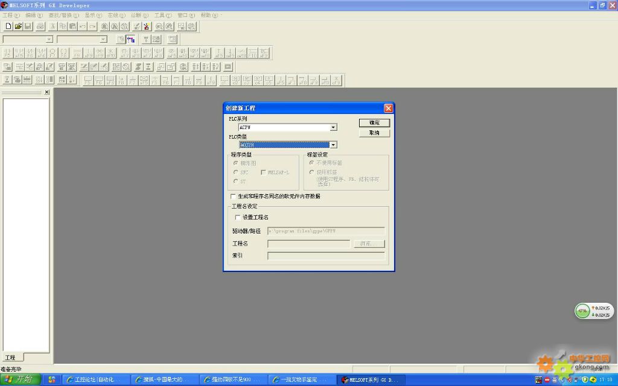This screenshot has height=386, width=618.
Task: Click the sF6 closed branch ladder icon
Action: tap(41, 53)
